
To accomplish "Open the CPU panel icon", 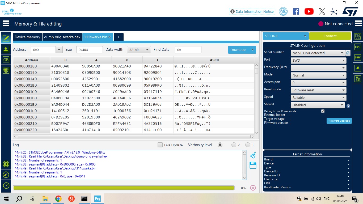I will [x=358, y=47].
